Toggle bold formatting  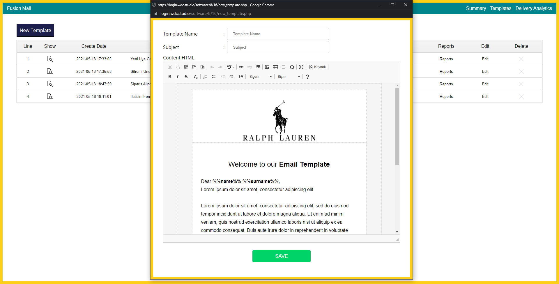point(170,77)
